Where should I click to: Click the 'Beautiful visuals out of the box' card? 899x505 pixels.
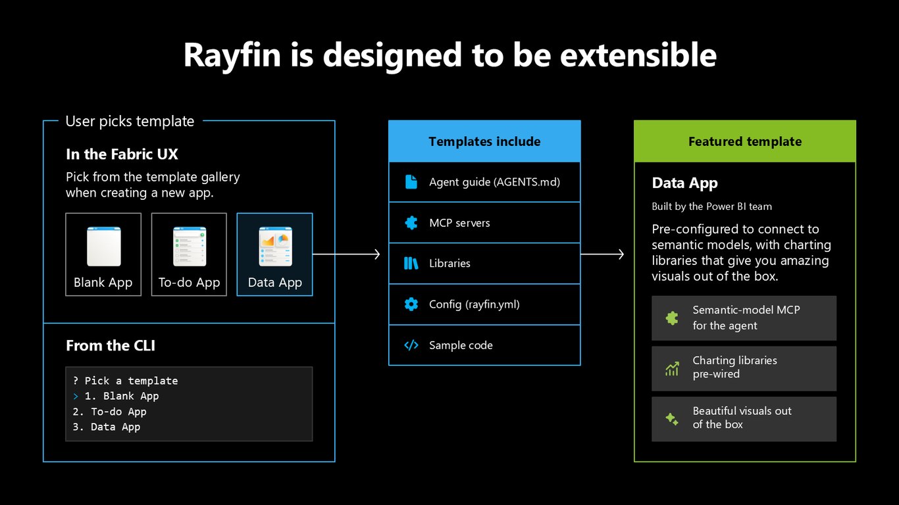(x=744, y=419)
